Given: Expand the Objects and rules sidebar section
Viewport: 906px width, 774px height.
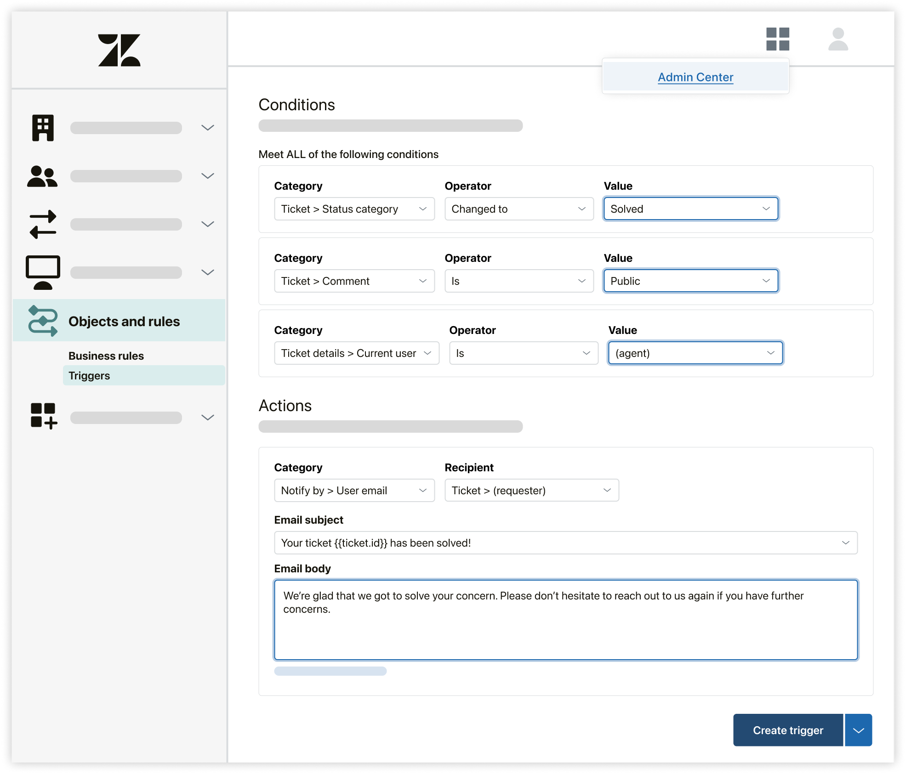Looking at the screenshot, I should [124, 321].
